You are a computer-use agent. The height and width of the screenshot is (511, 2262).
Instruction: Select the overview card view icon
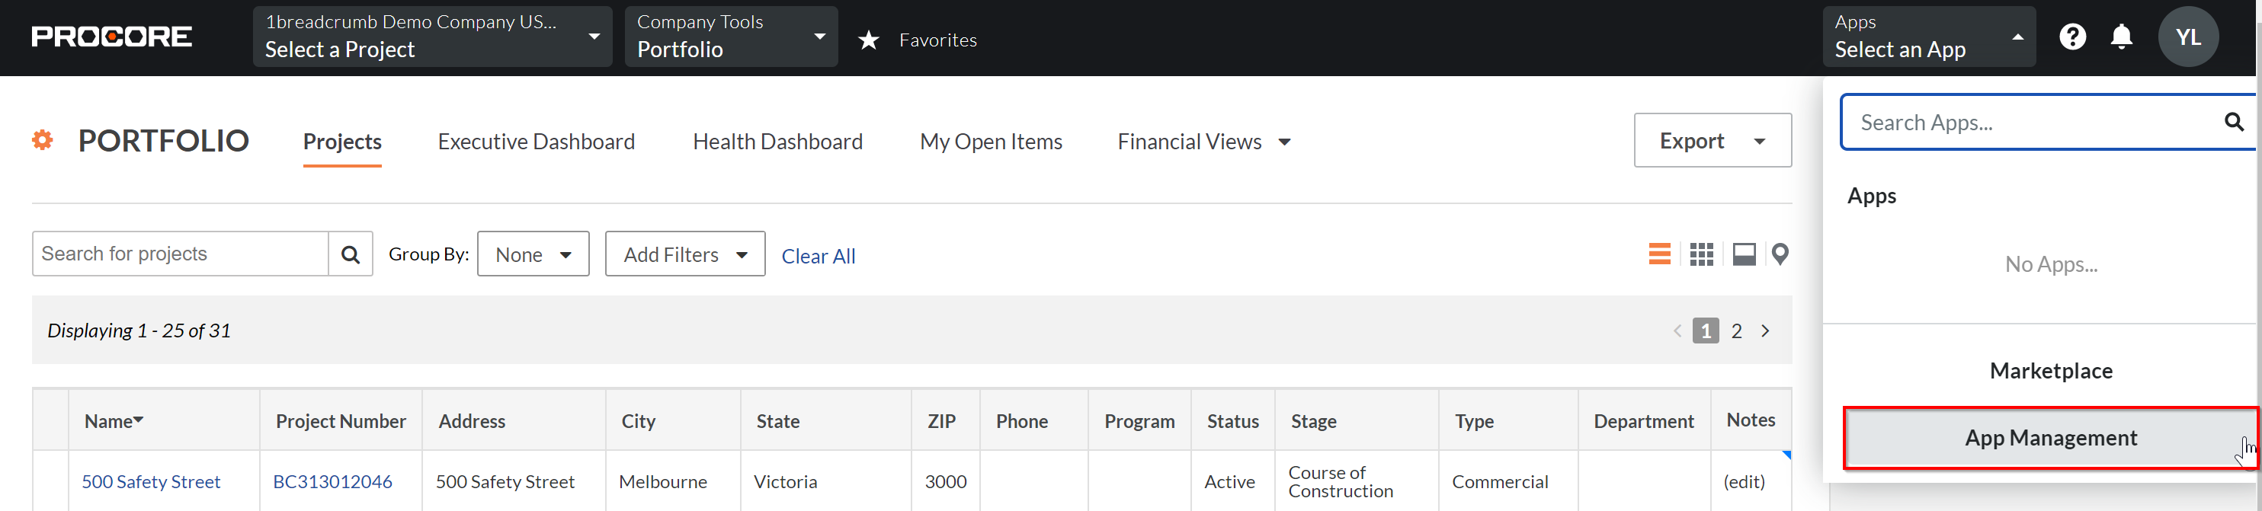point(1744,254)
